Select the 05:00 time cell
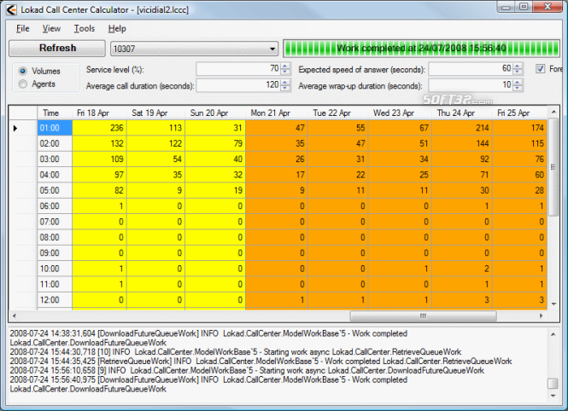The image size is (568, 411). click(55, 190)
